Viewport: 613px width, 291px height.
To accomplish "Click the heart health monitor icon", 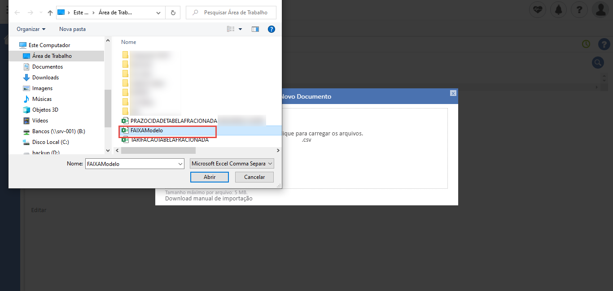I will [537, 10].
